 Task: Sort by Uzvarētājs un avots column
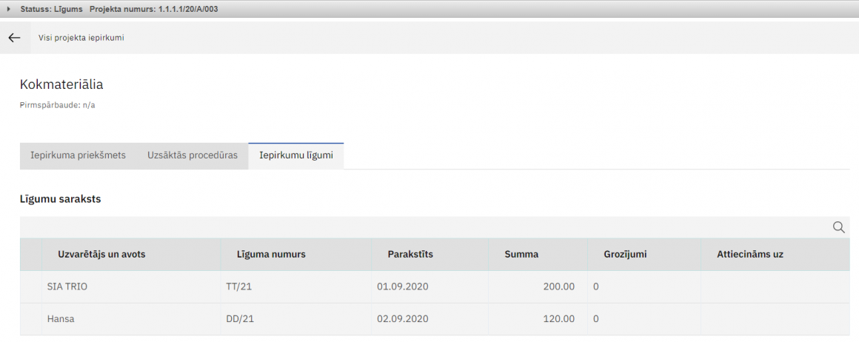click(x=101, y=254)
